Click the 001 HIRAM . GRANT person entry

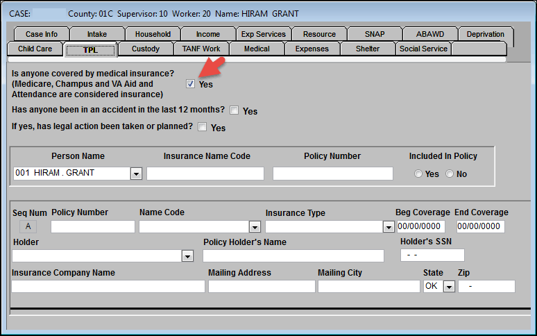tap(72, 174)
